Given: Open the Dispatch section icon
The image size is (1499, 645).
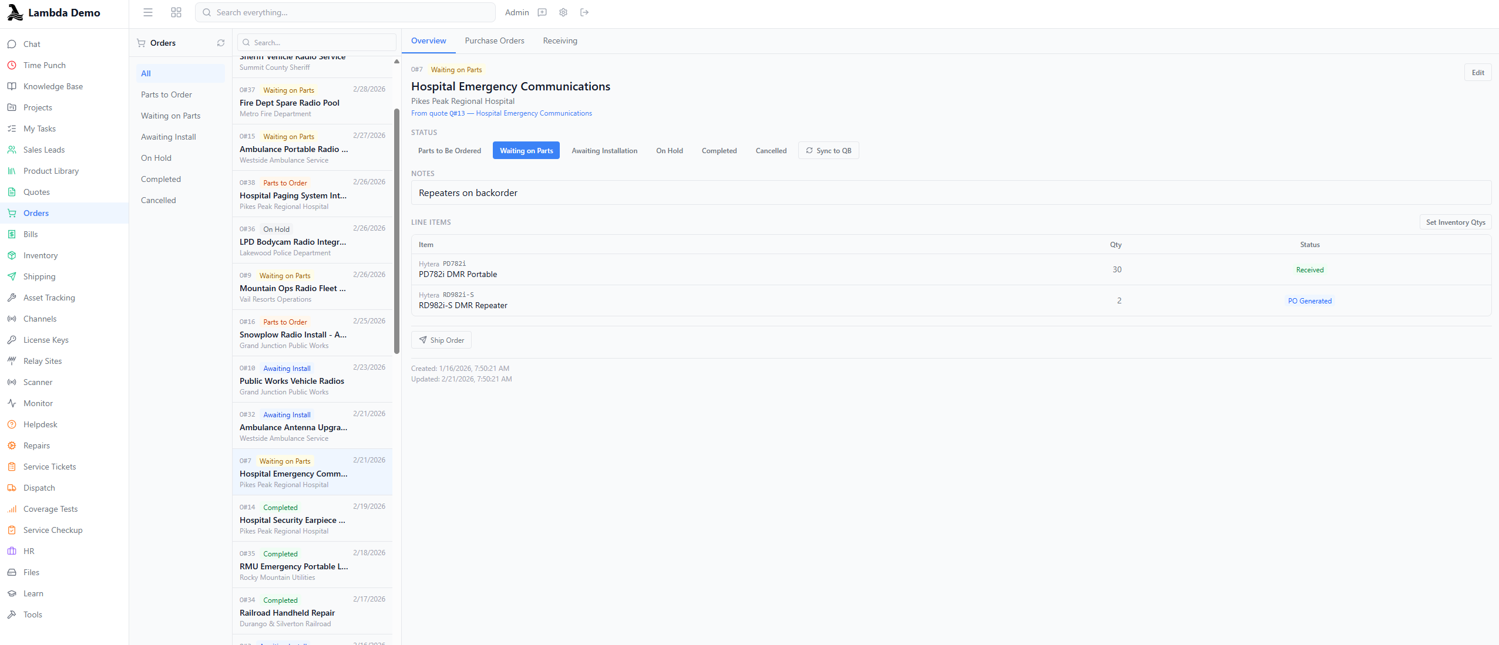Looking at the screenshot, I should [12, 487].
